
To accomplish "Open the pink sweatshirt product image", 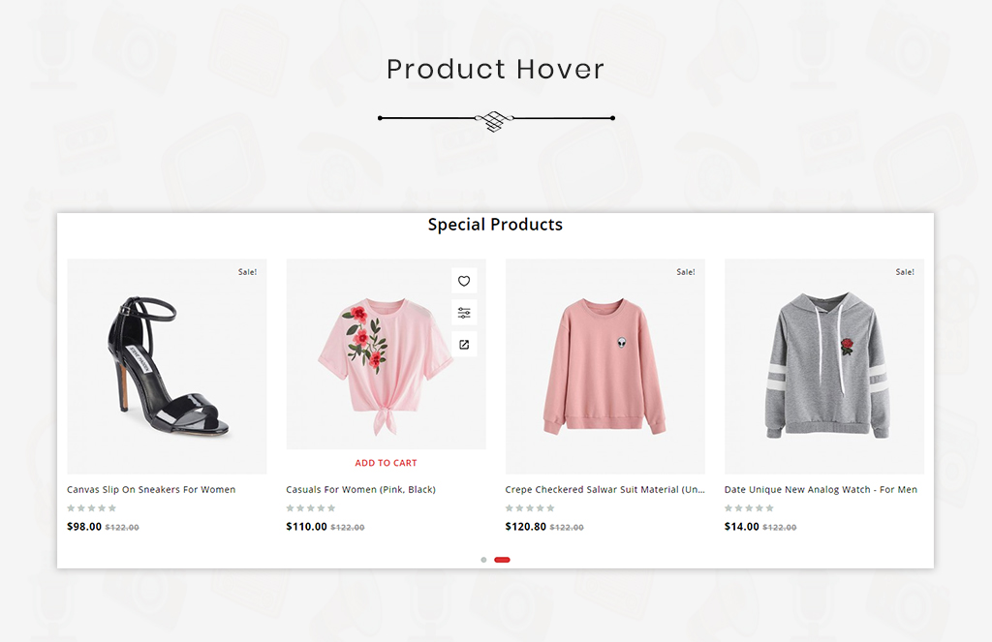I will point(604,366).
